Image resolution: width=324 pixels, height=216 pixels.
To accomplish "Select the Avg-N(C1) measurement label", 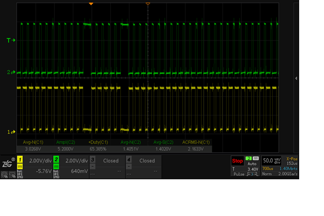I will pyautogui.click(x=33, y=142).
